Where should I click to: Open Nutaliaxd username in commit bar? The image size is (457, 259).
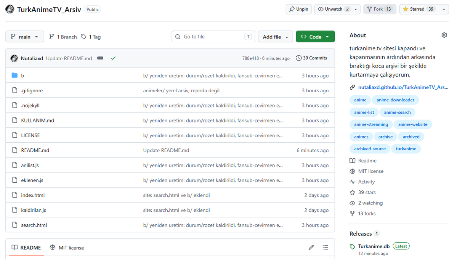pyautogui.click(x=32, y=58)
